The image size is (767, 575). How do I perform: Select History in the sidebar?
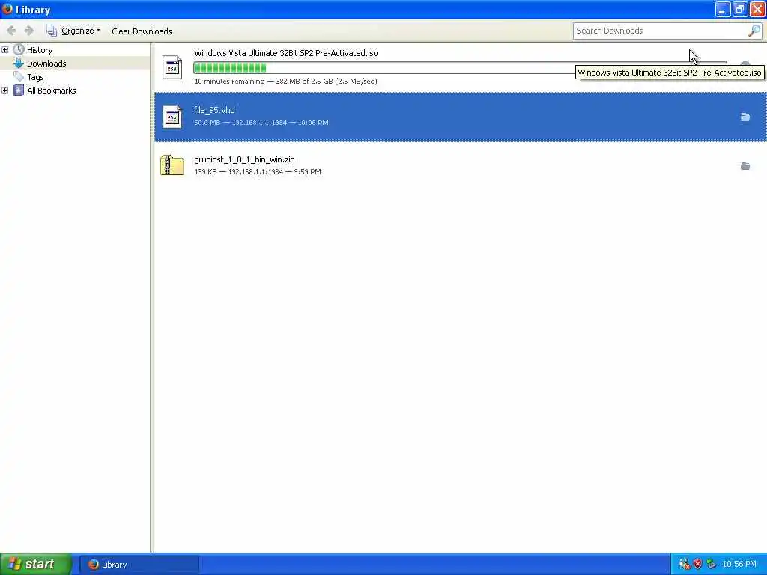pos(40,50)
